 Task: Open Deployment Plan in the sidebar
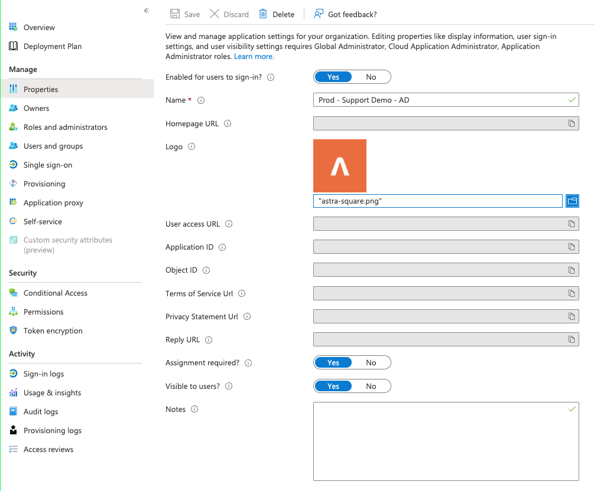[52, 46]
